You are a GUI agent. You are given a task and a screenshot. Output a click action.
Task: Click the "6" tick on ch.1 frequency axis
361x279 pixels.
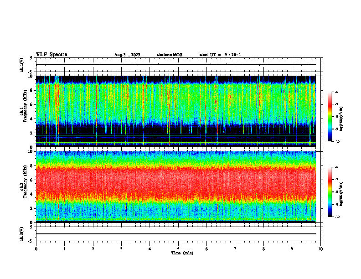tap(32, 104)
